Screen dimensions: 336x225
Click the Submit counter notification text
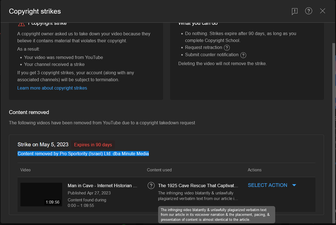[x=212, y=55]
